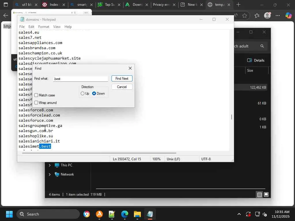Expand Network in File Explorer
Viewport: 295px width, 221px height.
50,174
